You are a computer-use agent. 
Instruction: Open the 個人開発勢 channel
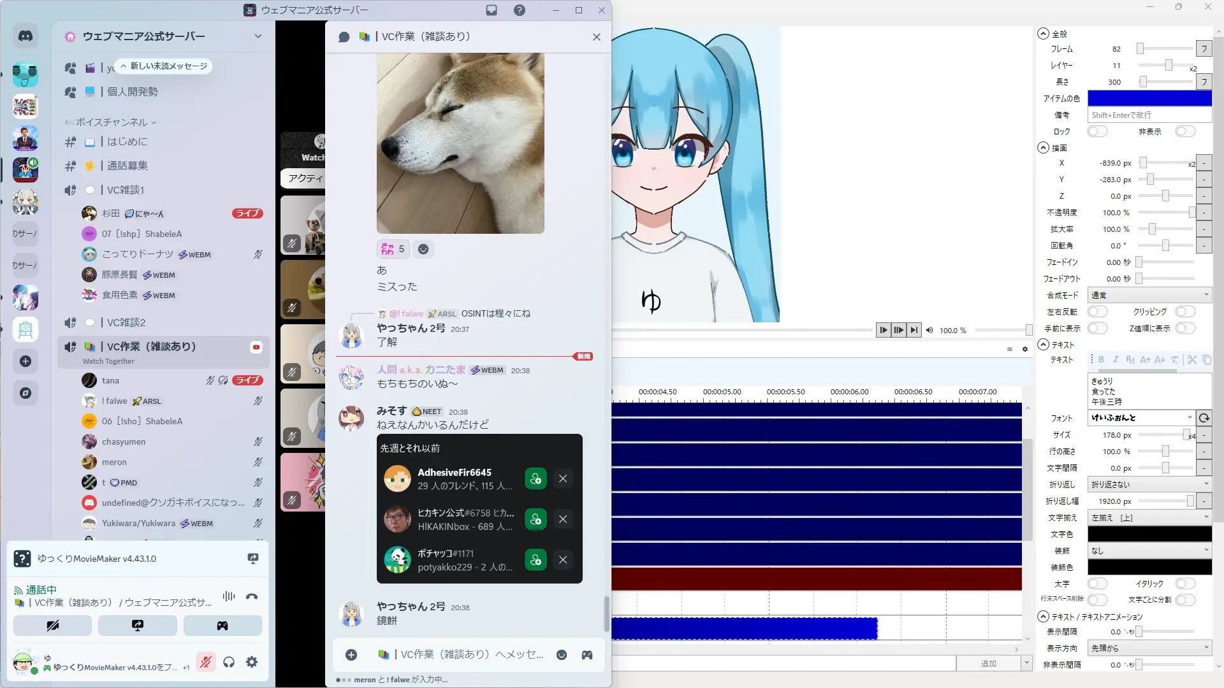132,92
